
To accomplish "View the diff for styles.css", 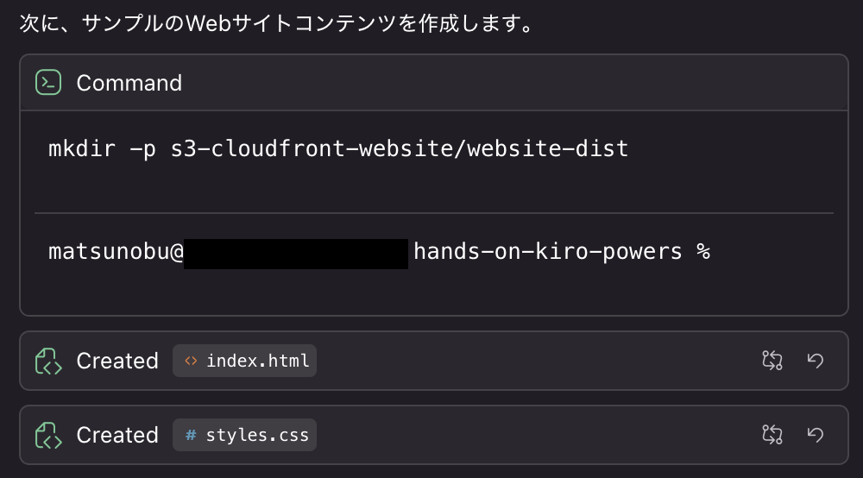I will 772,435.
